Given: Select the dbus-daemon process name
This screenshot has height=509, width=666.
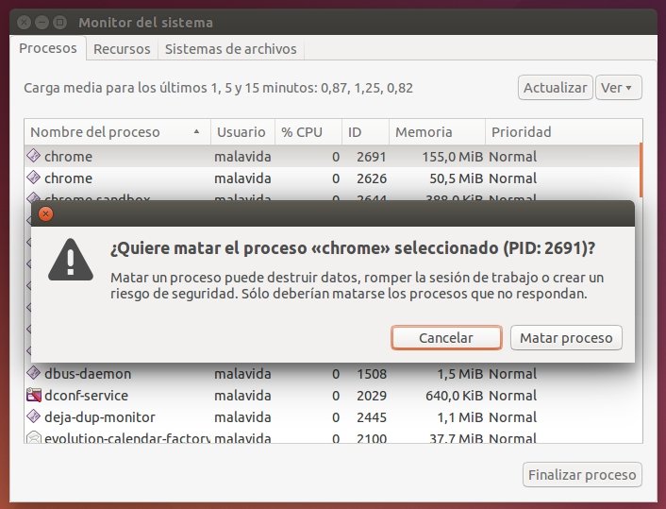Looking at the screenshot, I should pyautogui.click(x=88, y=374).
